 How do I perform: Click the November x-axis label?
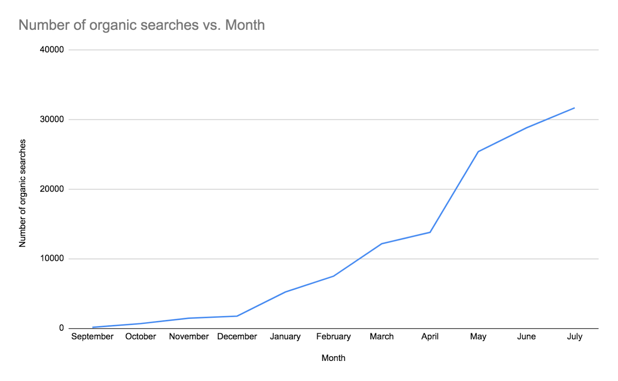[189, 337]
